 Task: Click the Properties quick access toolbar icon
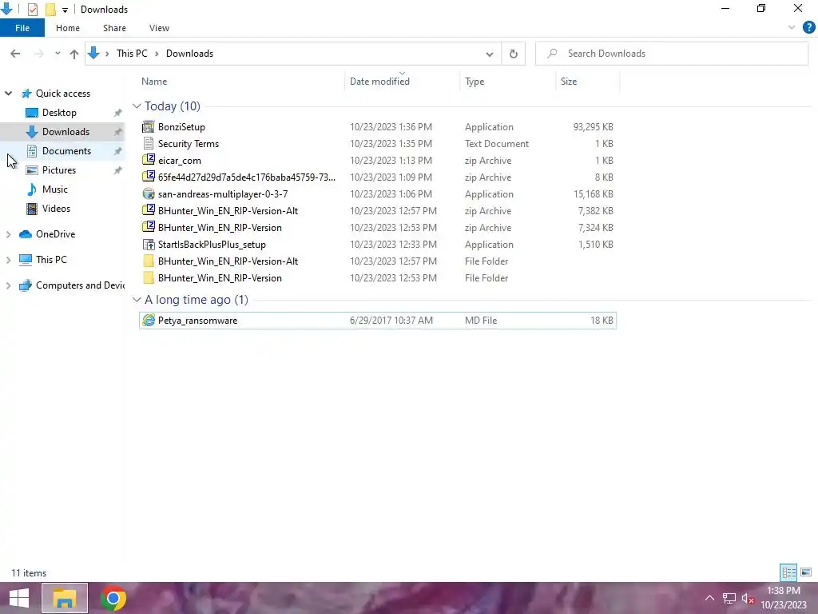tap(32, 10)
